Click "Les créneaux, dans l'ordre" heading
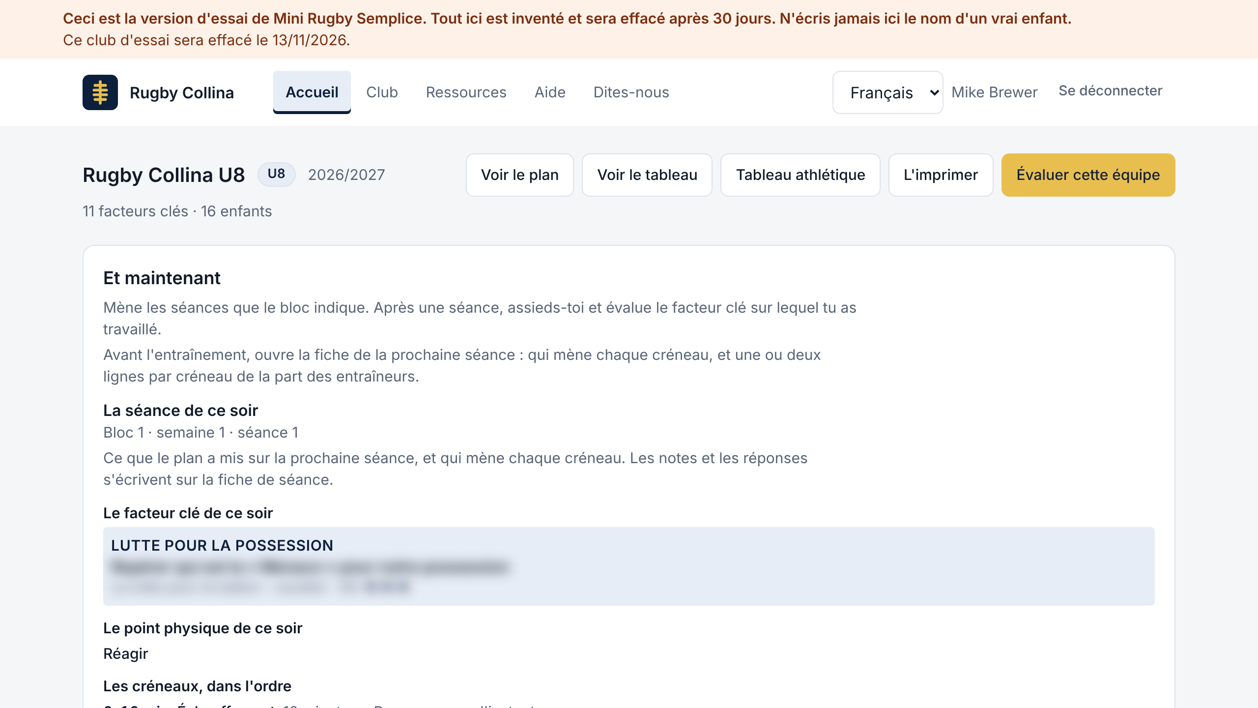1258x708 pixels. coord(197,686)
